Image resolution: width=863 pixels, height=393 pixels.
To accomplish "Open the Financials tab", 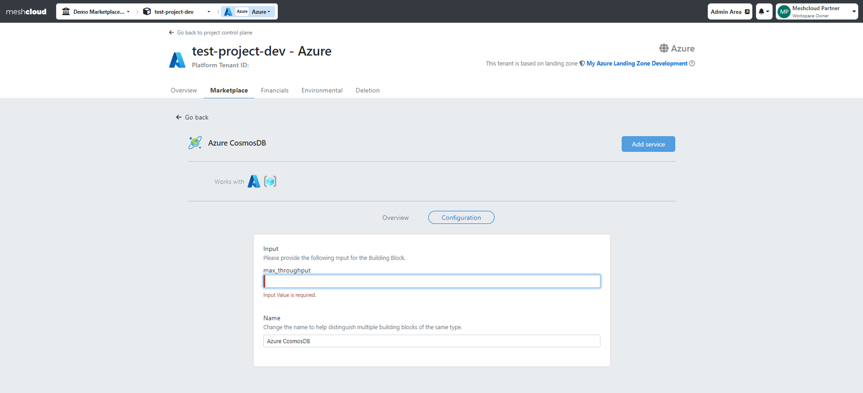I will [275, 90].
